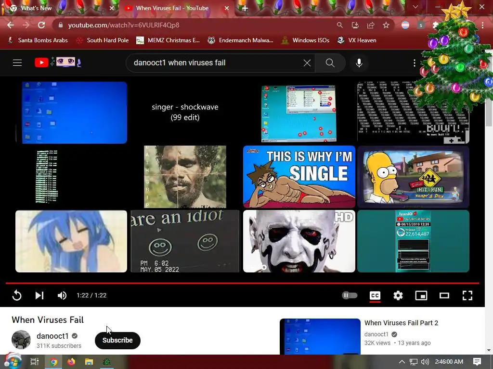Install app via address bar icon
Viewport: 493px width, 369px height.
[355, 25]
